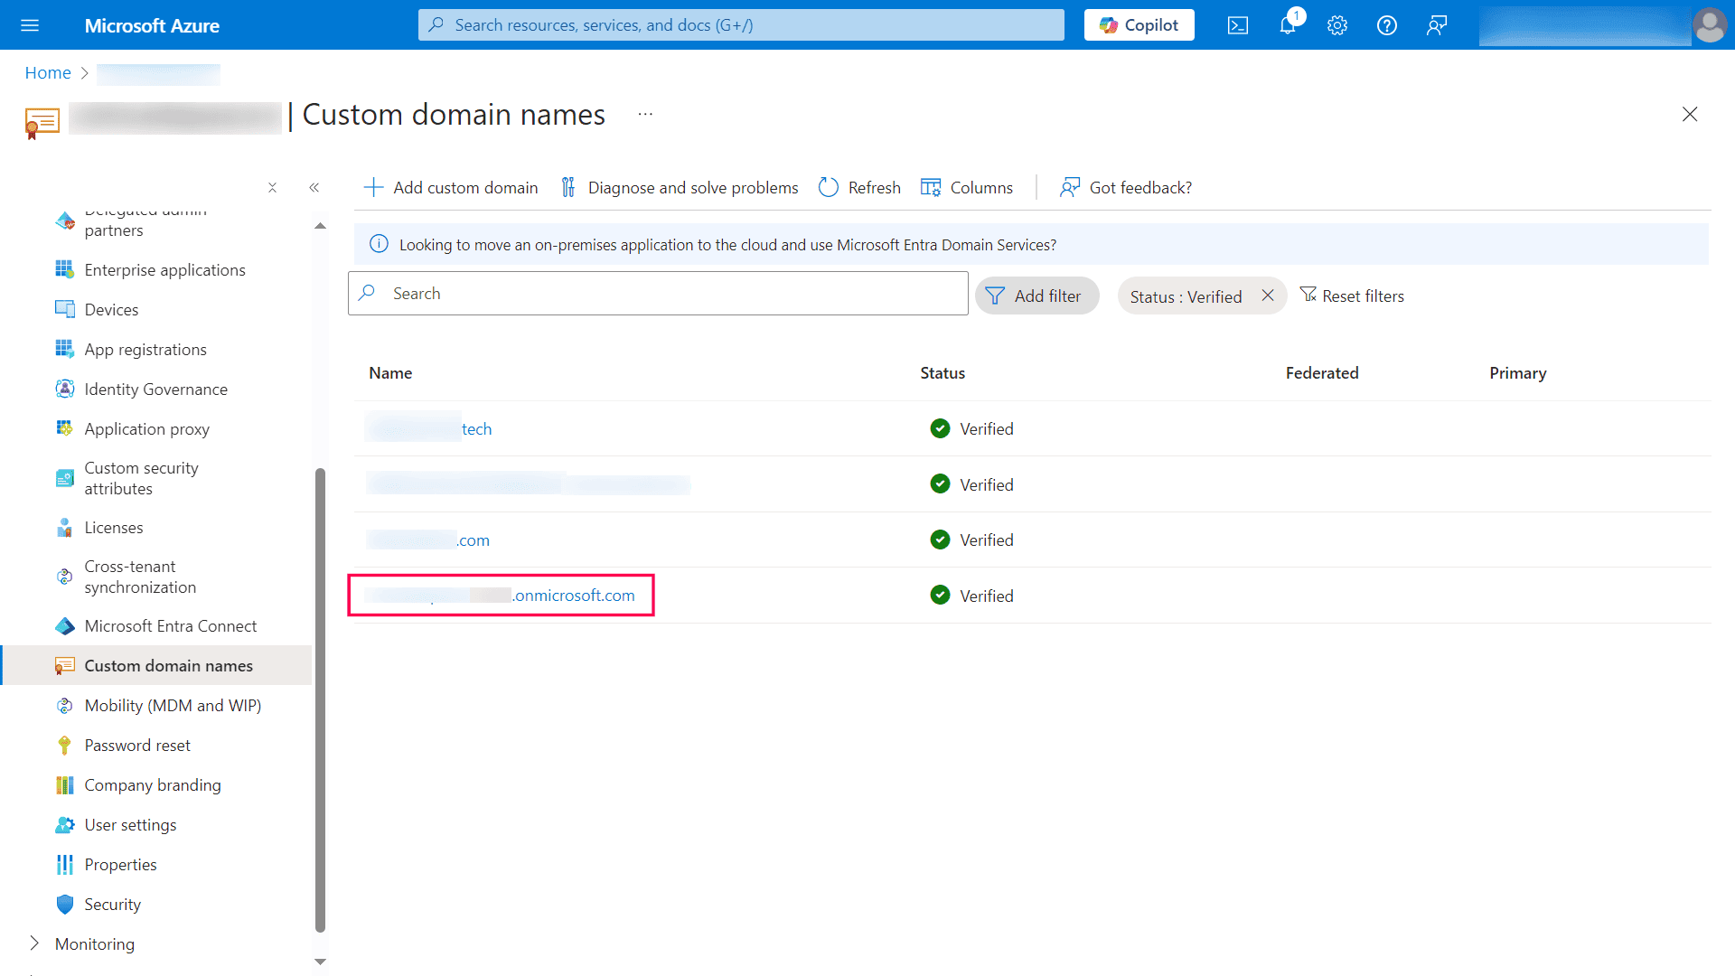Open Diagnose and solve problems
1735x976 pixels.
pyautogui.click(x=679, y=187)
